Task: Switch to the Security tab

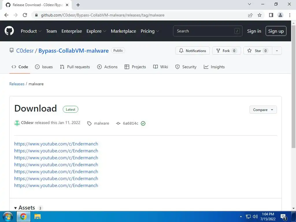Action: coord(186,67)
